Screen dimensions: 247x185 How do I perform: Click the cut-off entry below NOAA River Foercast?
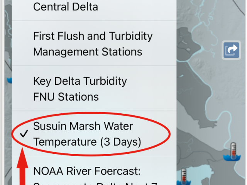click(x=95, y=183)
